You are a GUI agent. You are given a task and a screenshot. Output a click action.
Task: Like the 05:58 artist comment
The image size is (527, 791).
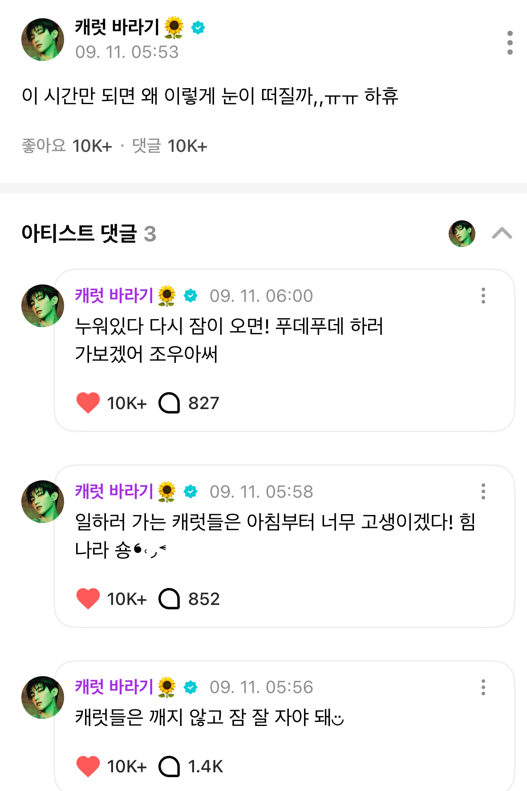tap(88, 599)
